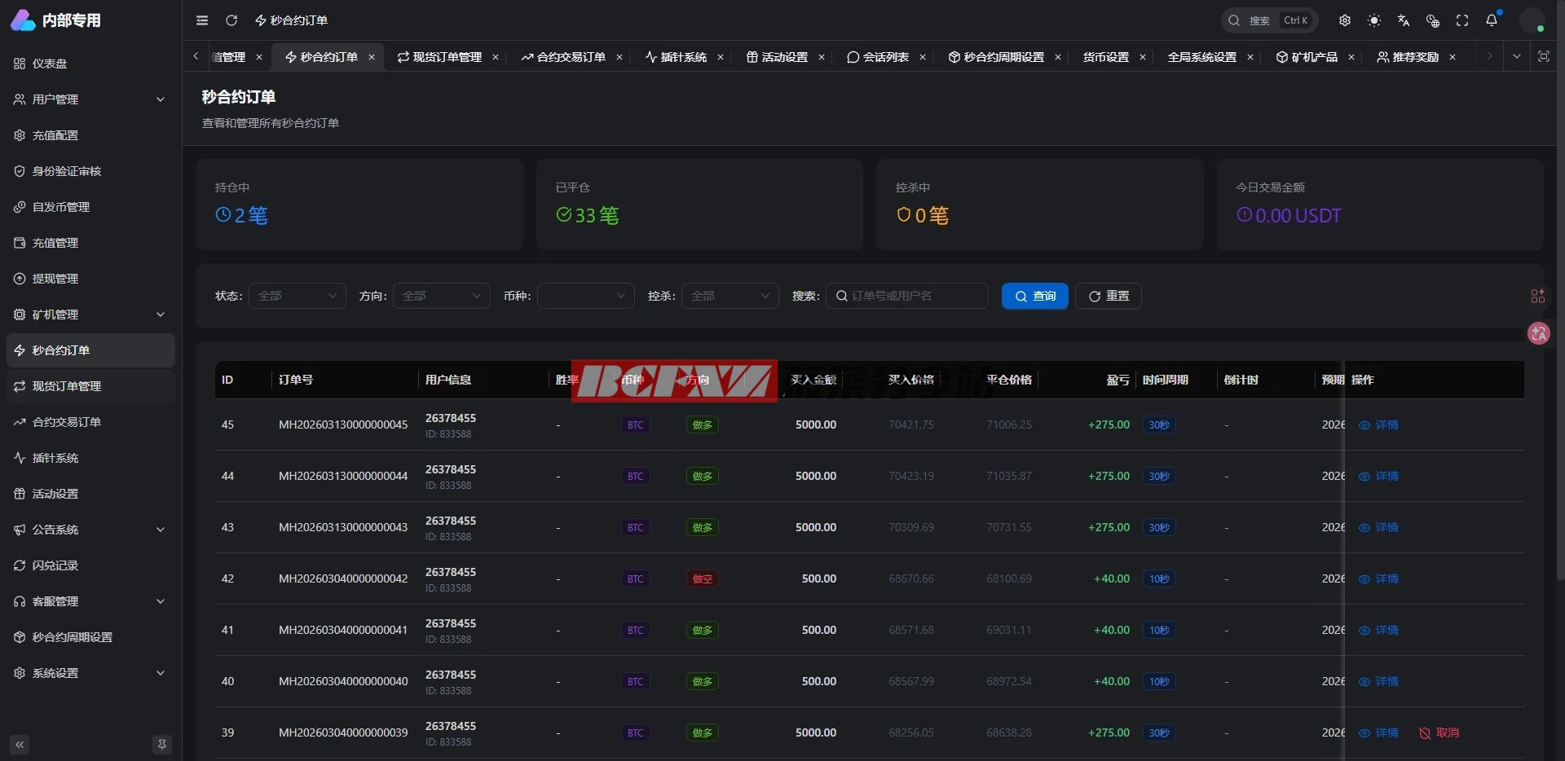The height and width of the screenshot is (761, 1565).
Task: Enter fullscreen using the top bar icon
Action: click(1462, 20)
